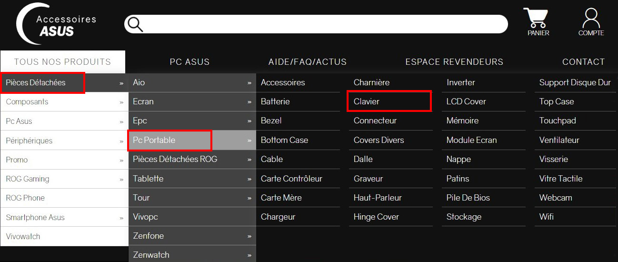This screenshot has height=262, width=618.
Task: Choose Bezel part category
Action: (271, 121)
